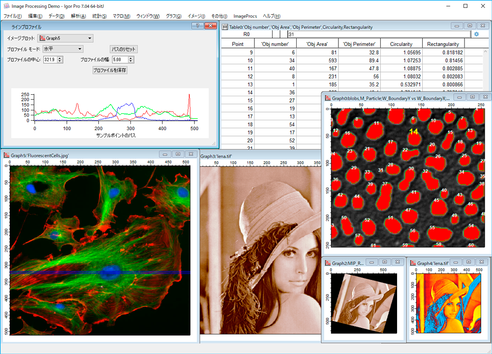Click the line profile plot in ラインプロファイル
Image resolution: width=492 pixels, height=354 pixels.
[x=110, y=113]
